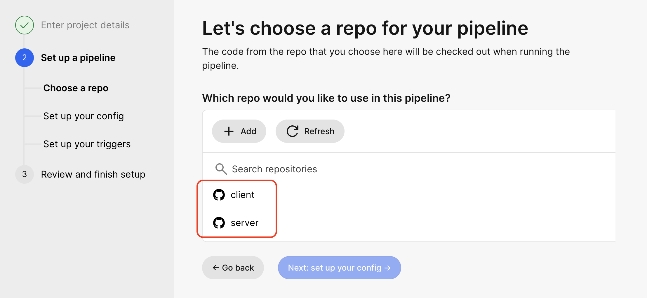This screenshot has width=647, height=298.
Task: Click the left arrow on Go back
Action: click(216, 268)
